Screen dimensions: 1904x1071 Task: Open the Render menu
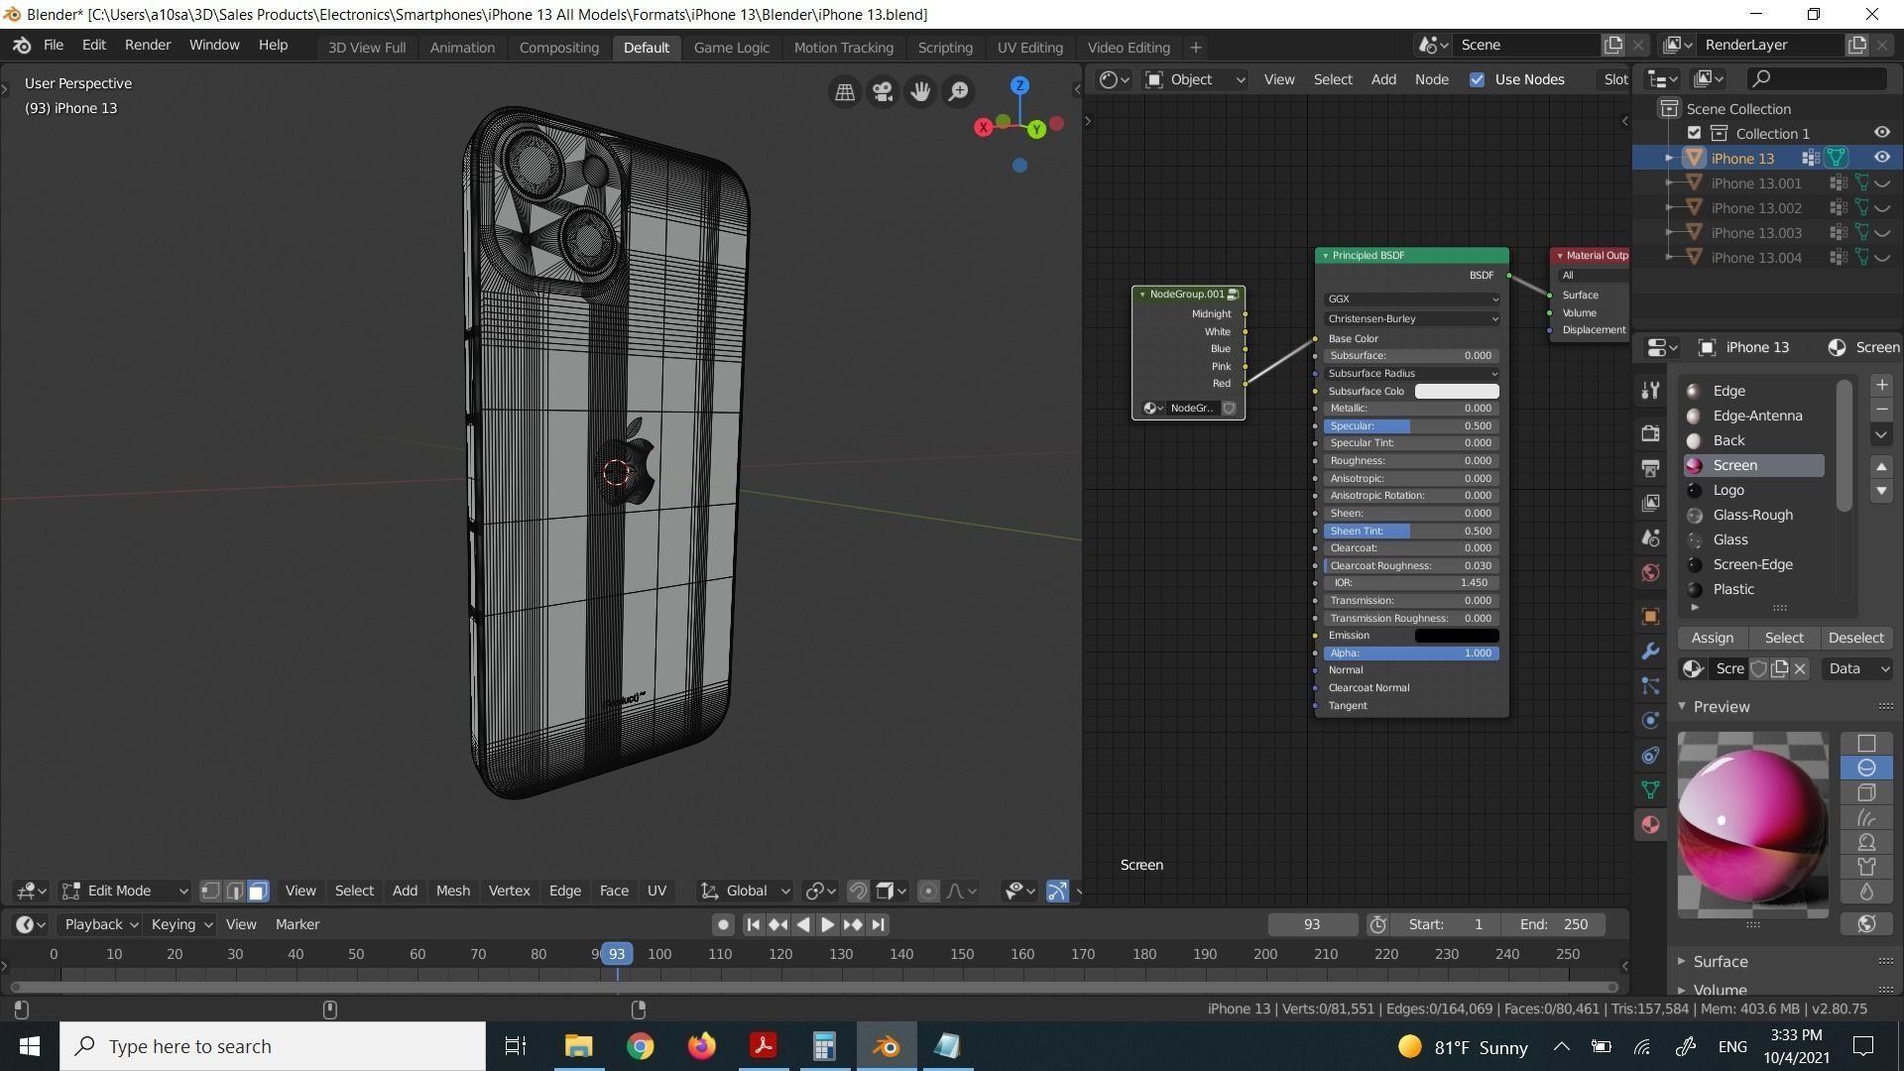coord(147,46)
